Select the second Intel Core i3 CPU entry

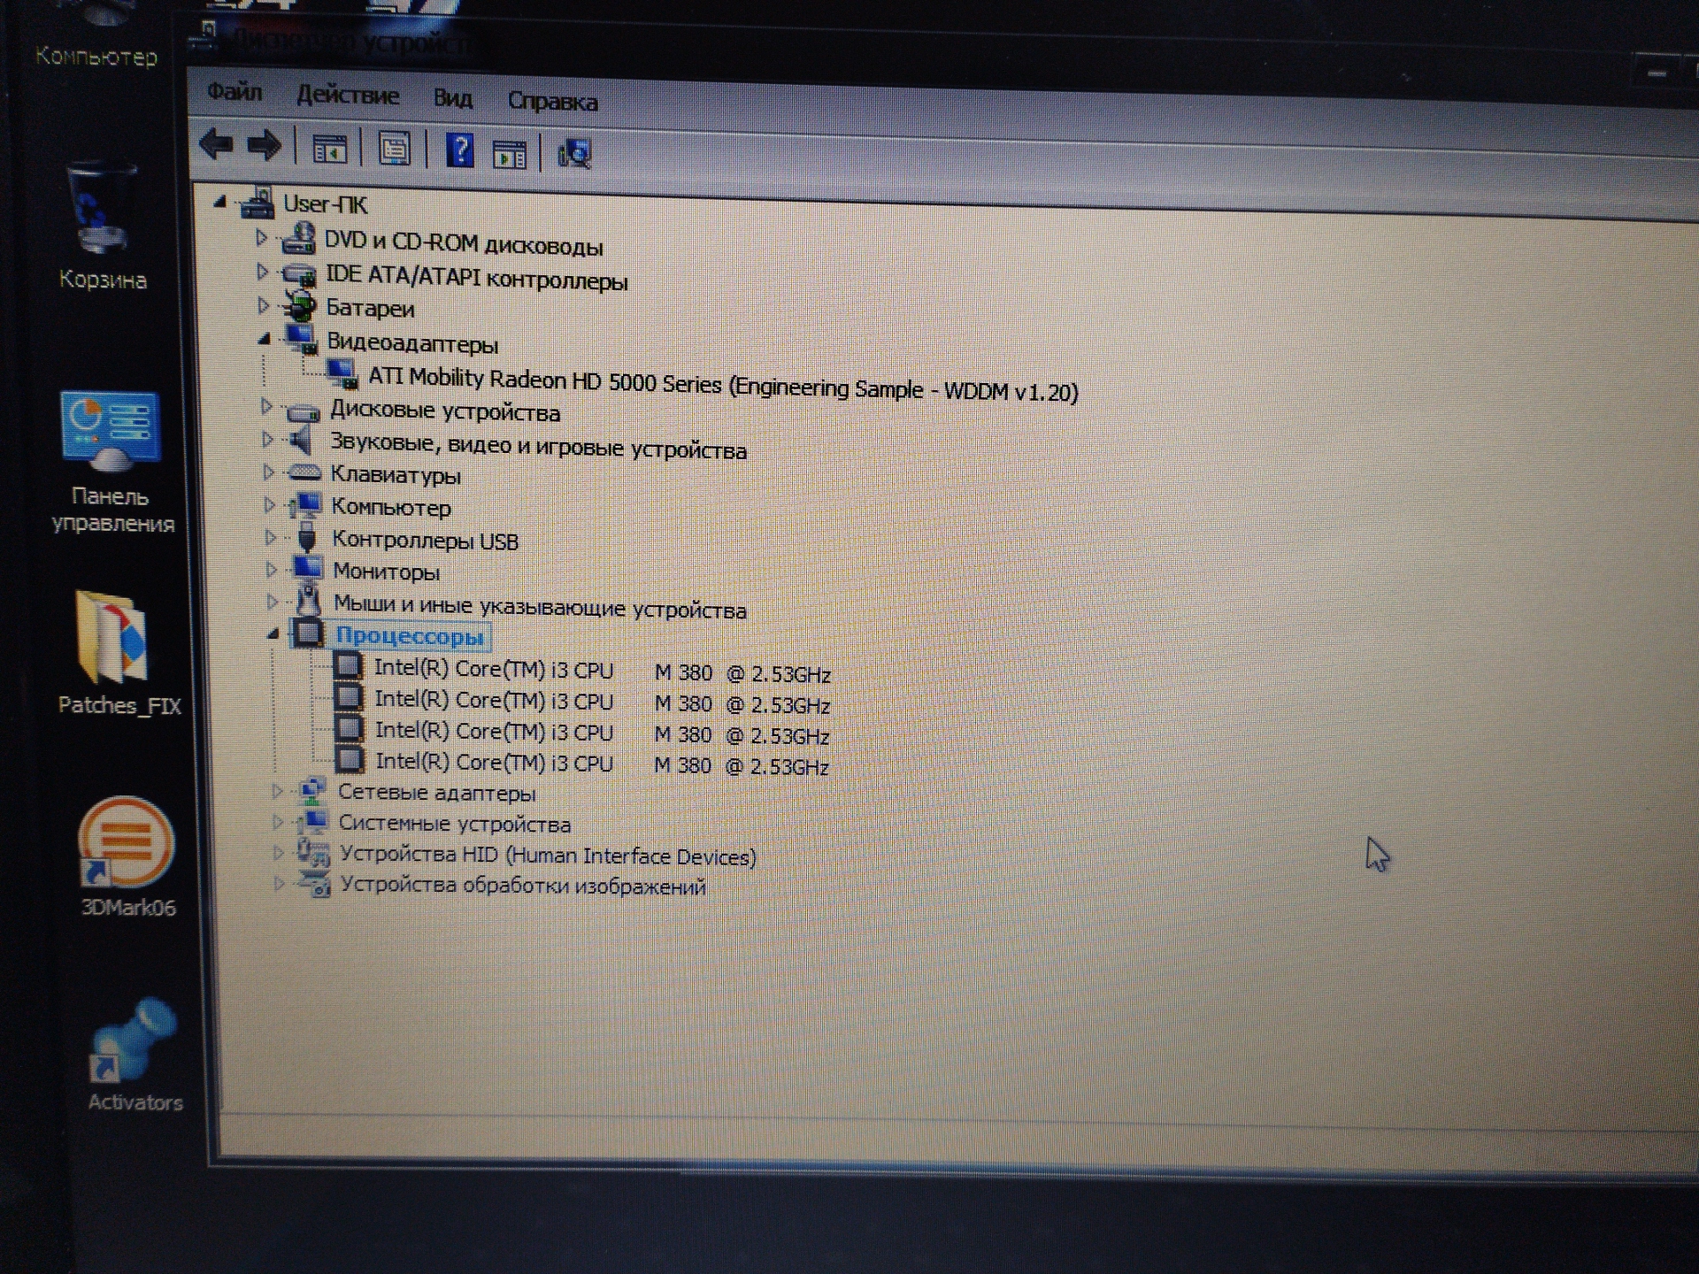(602, 702)
